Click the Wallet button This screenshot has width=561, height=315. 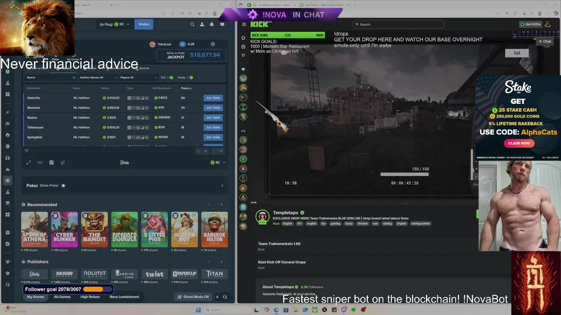(x=144, y=24)
